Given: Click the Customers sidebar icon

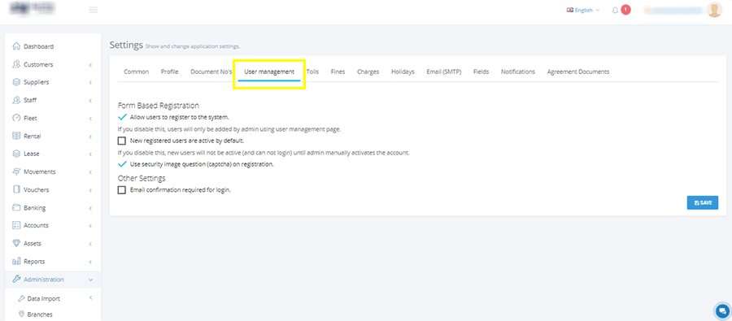Looking at the screenshot, I should click(16, 64).
